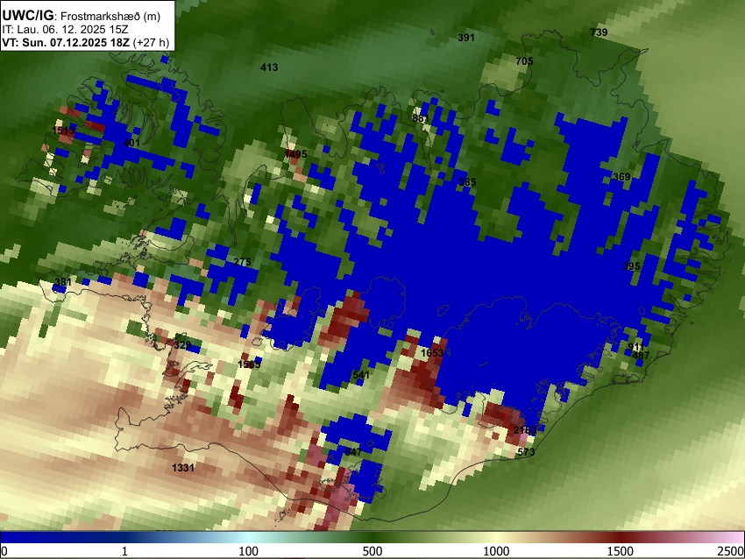
Task: Click the map value label 547
Action: coord(353,451)
